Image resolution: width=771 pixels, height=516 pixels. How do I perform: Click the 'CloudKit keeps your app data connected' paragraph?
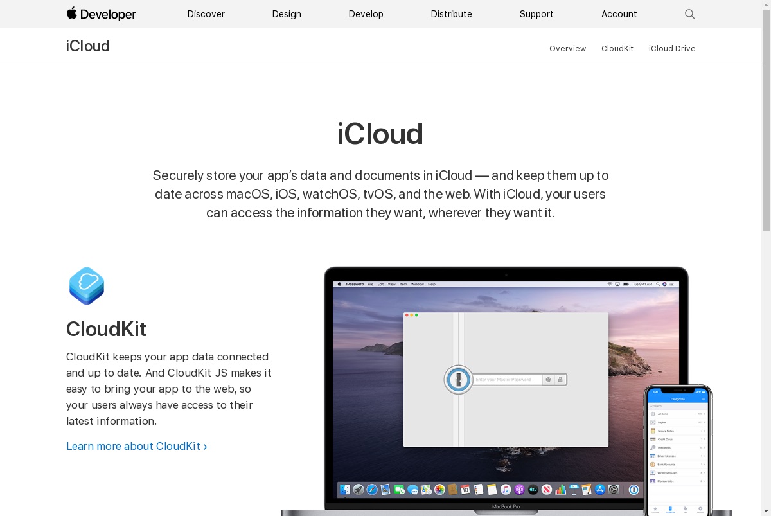click(x=169, y=389)
